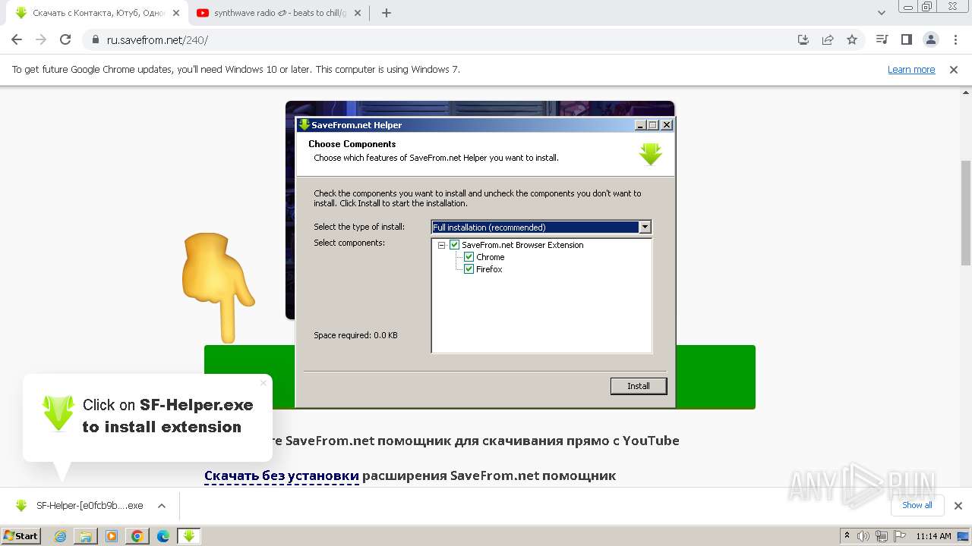Toggle the browser side panel
Image resolution: width=972 pixels, height=546 pixels.
(x=906, y=40)
